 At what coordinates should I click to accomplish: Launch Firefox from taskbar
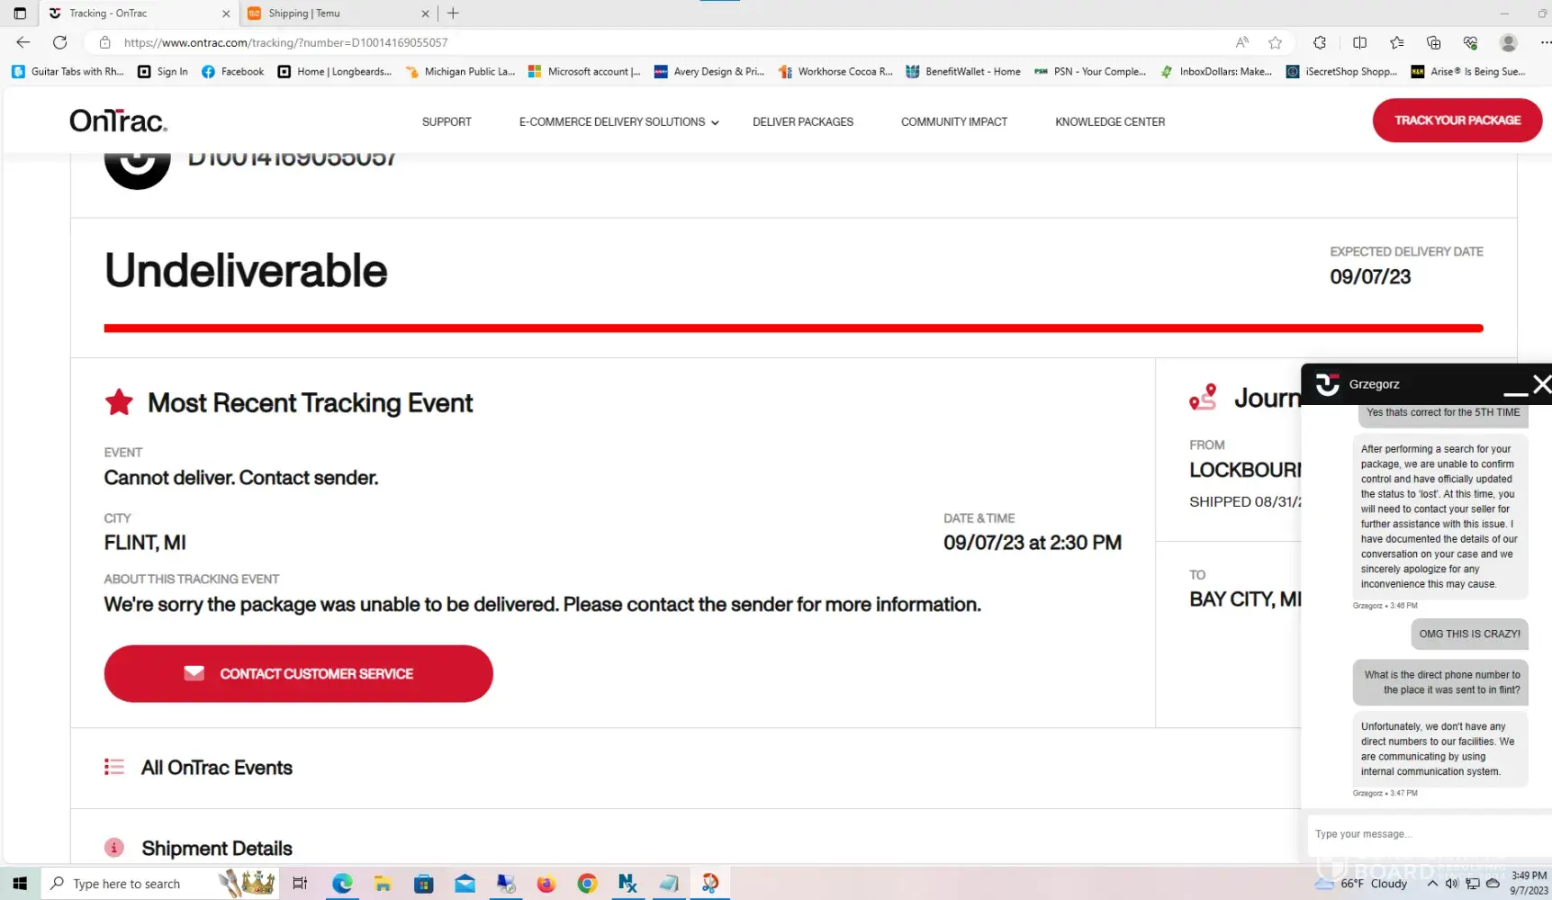click(x=546, y=884)
